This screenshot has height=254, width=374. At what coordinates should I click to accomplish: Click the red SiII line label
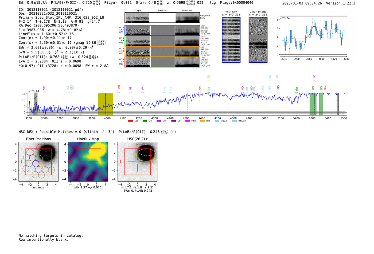(x=130, y=89)
